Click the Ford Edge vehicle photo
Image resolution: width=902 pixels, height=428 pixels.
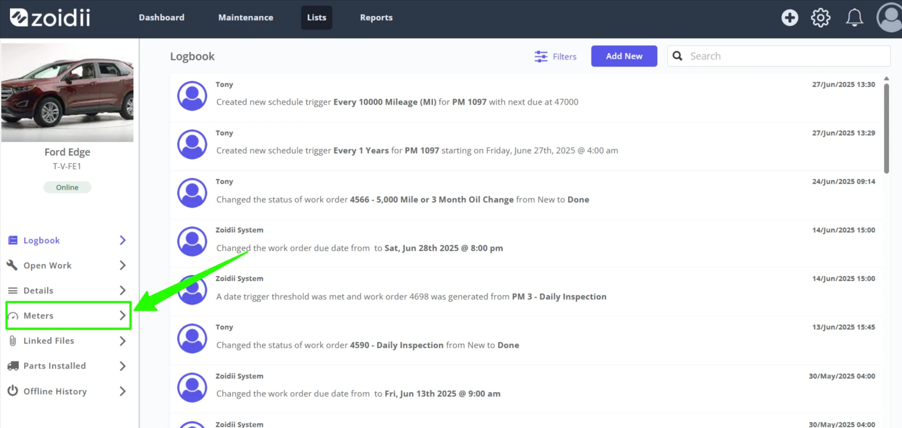pyautogui.click(x=67, y=92)
